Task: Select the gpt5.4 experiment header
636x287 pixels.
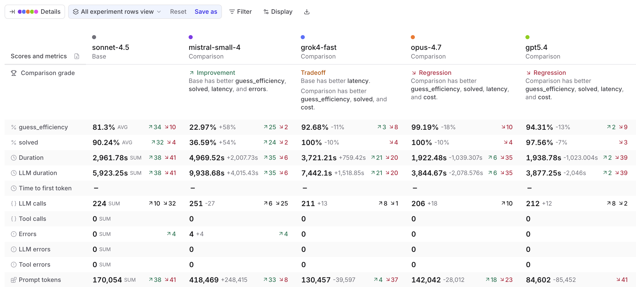Action: point(536,47)
